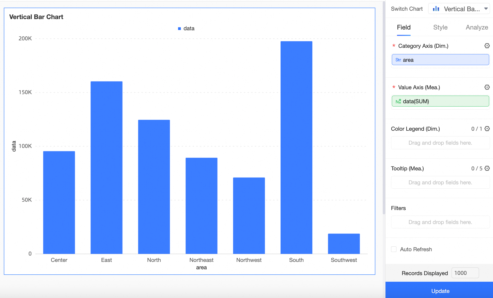This screenshot has width=493, height=298.
Task: Click the Filters drop area
Action: point(440,222)
